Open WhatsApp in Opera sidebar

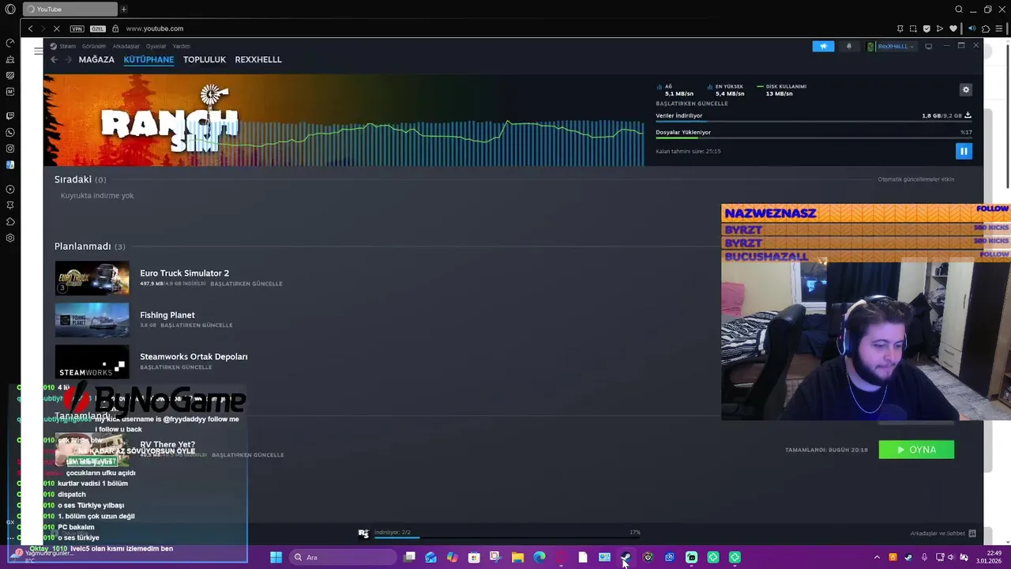point(10,132)
